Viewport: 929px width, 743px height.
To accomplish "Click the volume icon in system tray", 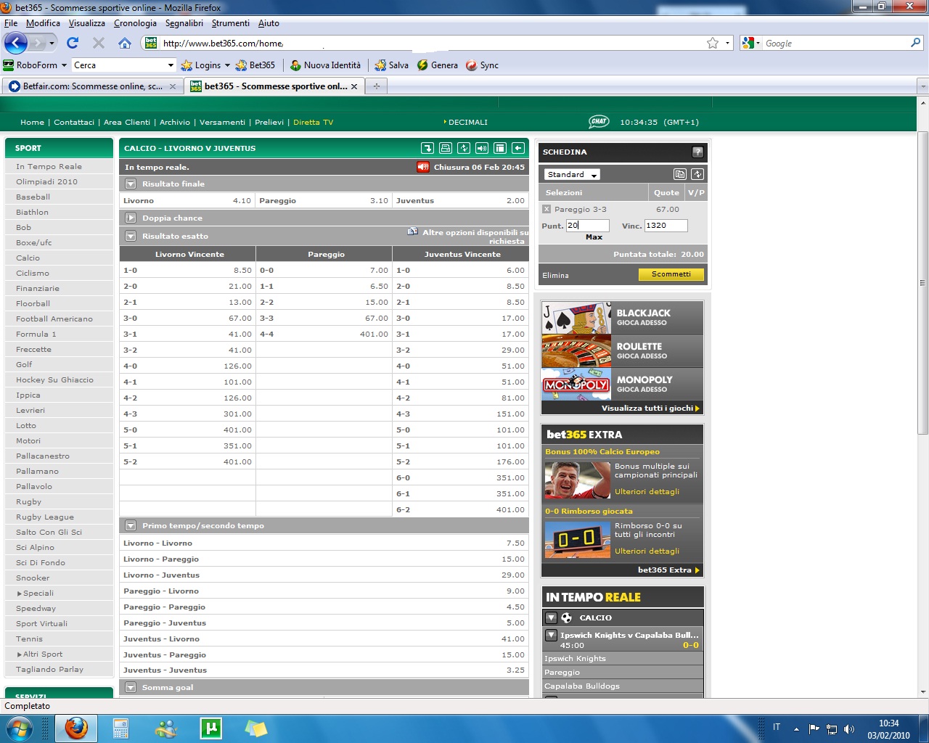I will click(x=849, y=728).
